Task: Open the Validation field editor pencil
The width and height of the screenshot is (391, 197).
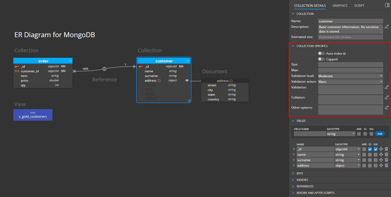Action: 387,87
